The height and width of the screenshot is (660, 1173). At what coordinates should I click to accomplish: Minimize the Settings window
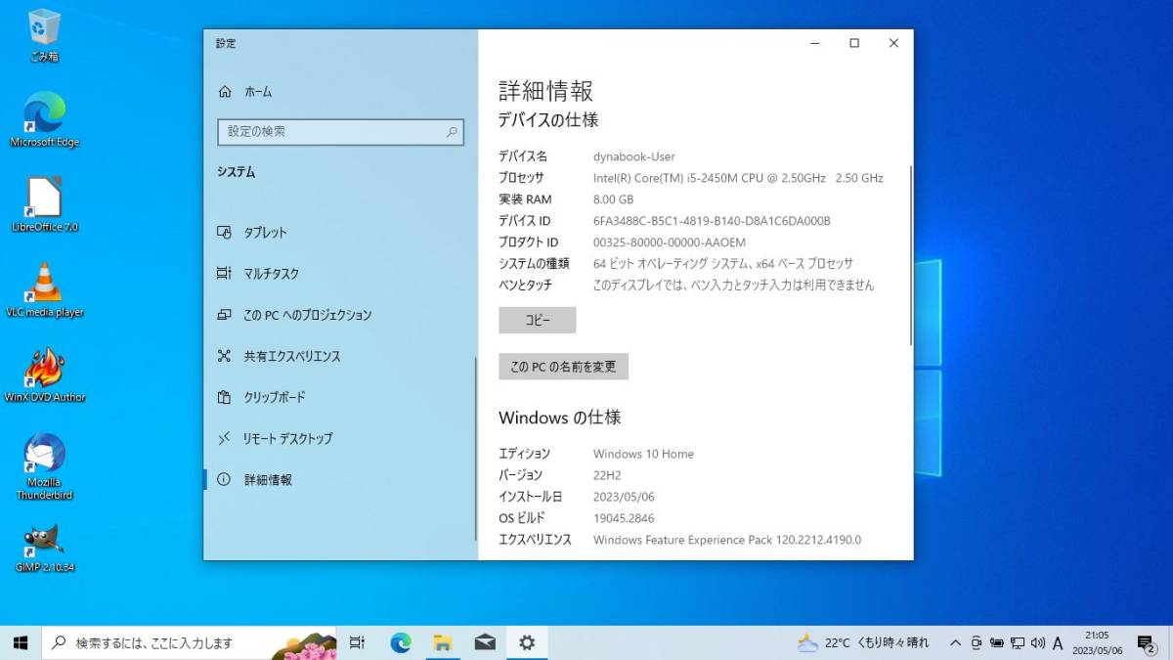pyautogui.click(x=815, y=43)
